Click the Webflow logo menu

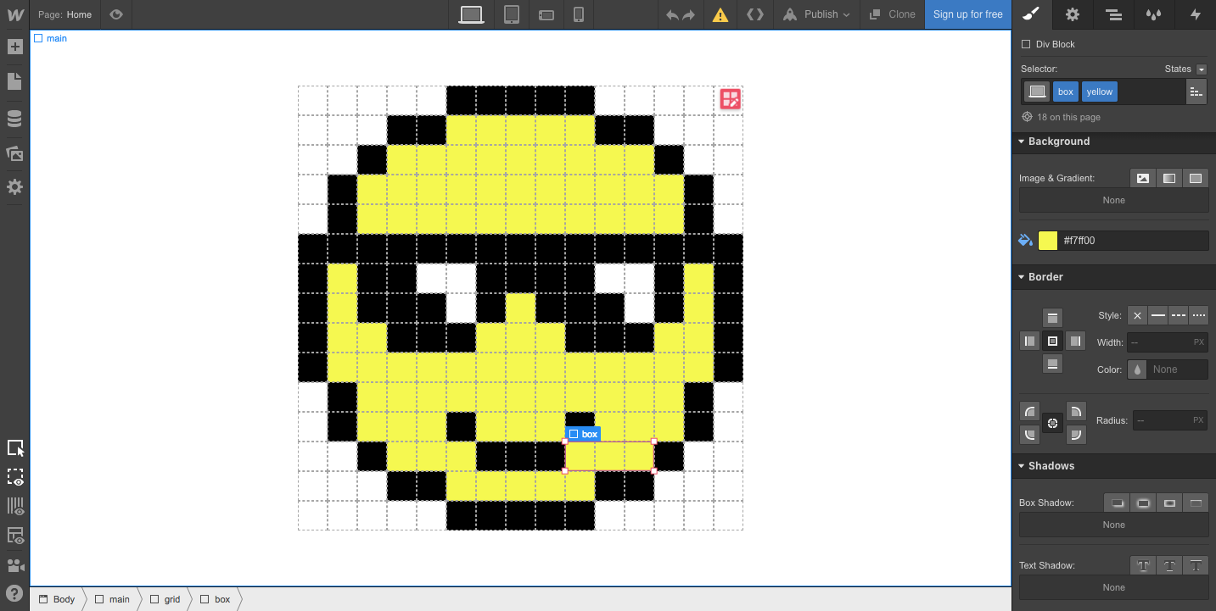point(14,14)
